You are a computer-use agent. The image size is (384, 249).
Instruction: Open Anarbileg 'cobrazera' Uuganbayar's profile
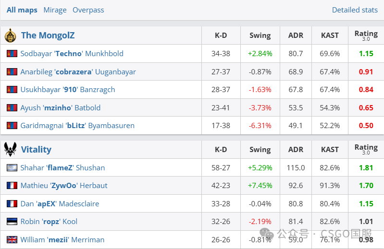click(78, 72)
